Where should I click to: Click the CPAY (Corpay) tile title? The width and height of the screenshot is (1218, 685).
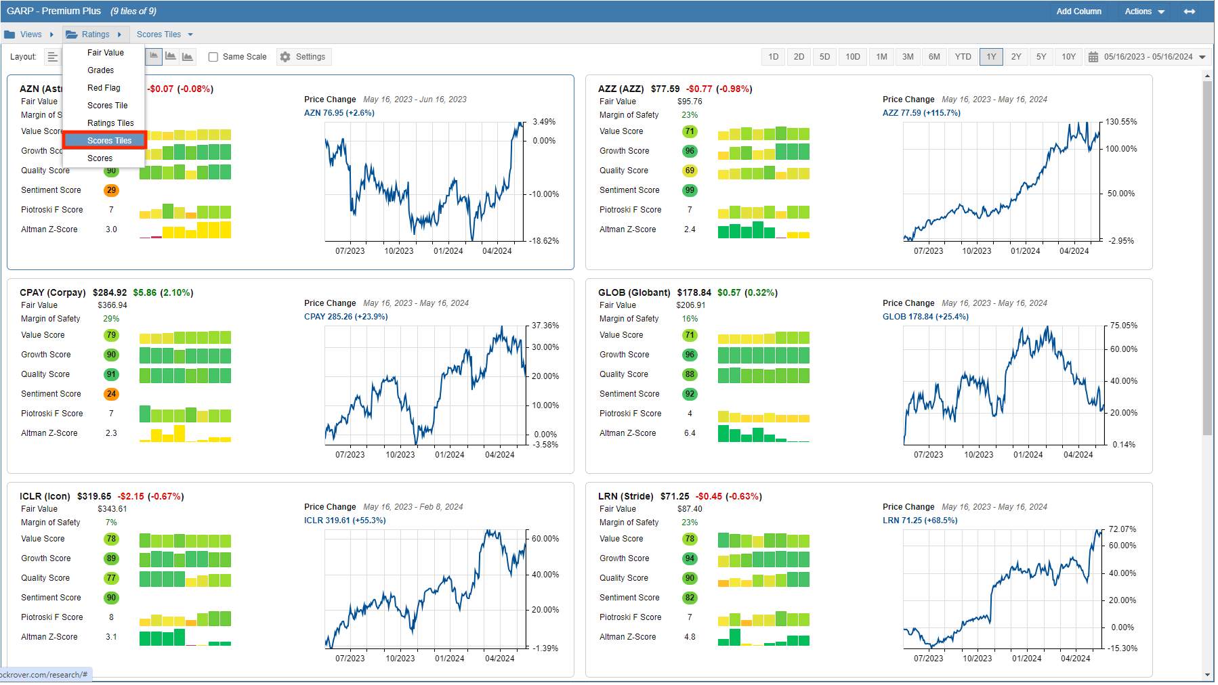[53, 293]
